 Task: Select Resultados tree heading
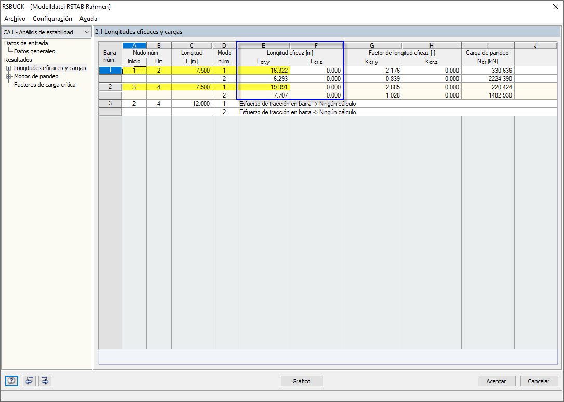click(18, 60)
